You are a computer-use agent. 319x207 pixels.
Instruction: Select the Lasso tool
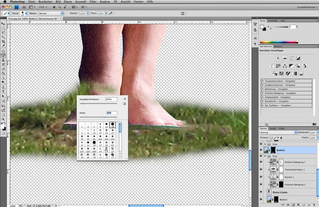[4, 32]
